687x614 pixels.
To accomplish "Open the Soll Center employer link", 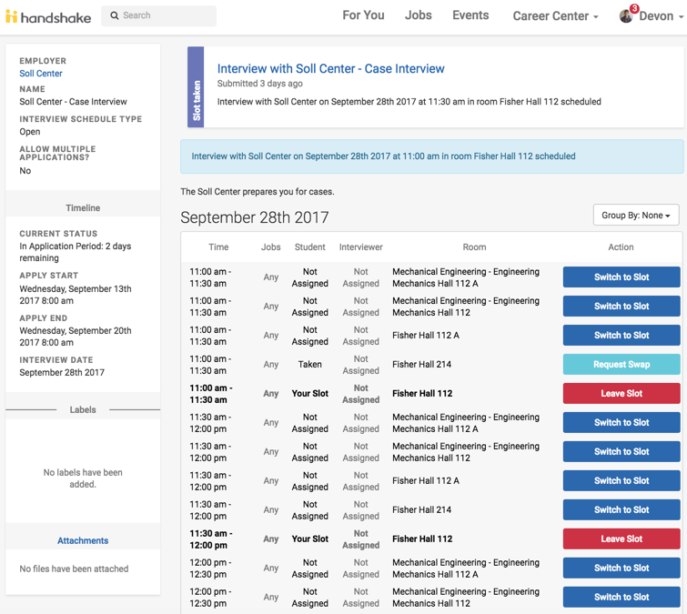I will pyautogui.click(x=41, y=74).
